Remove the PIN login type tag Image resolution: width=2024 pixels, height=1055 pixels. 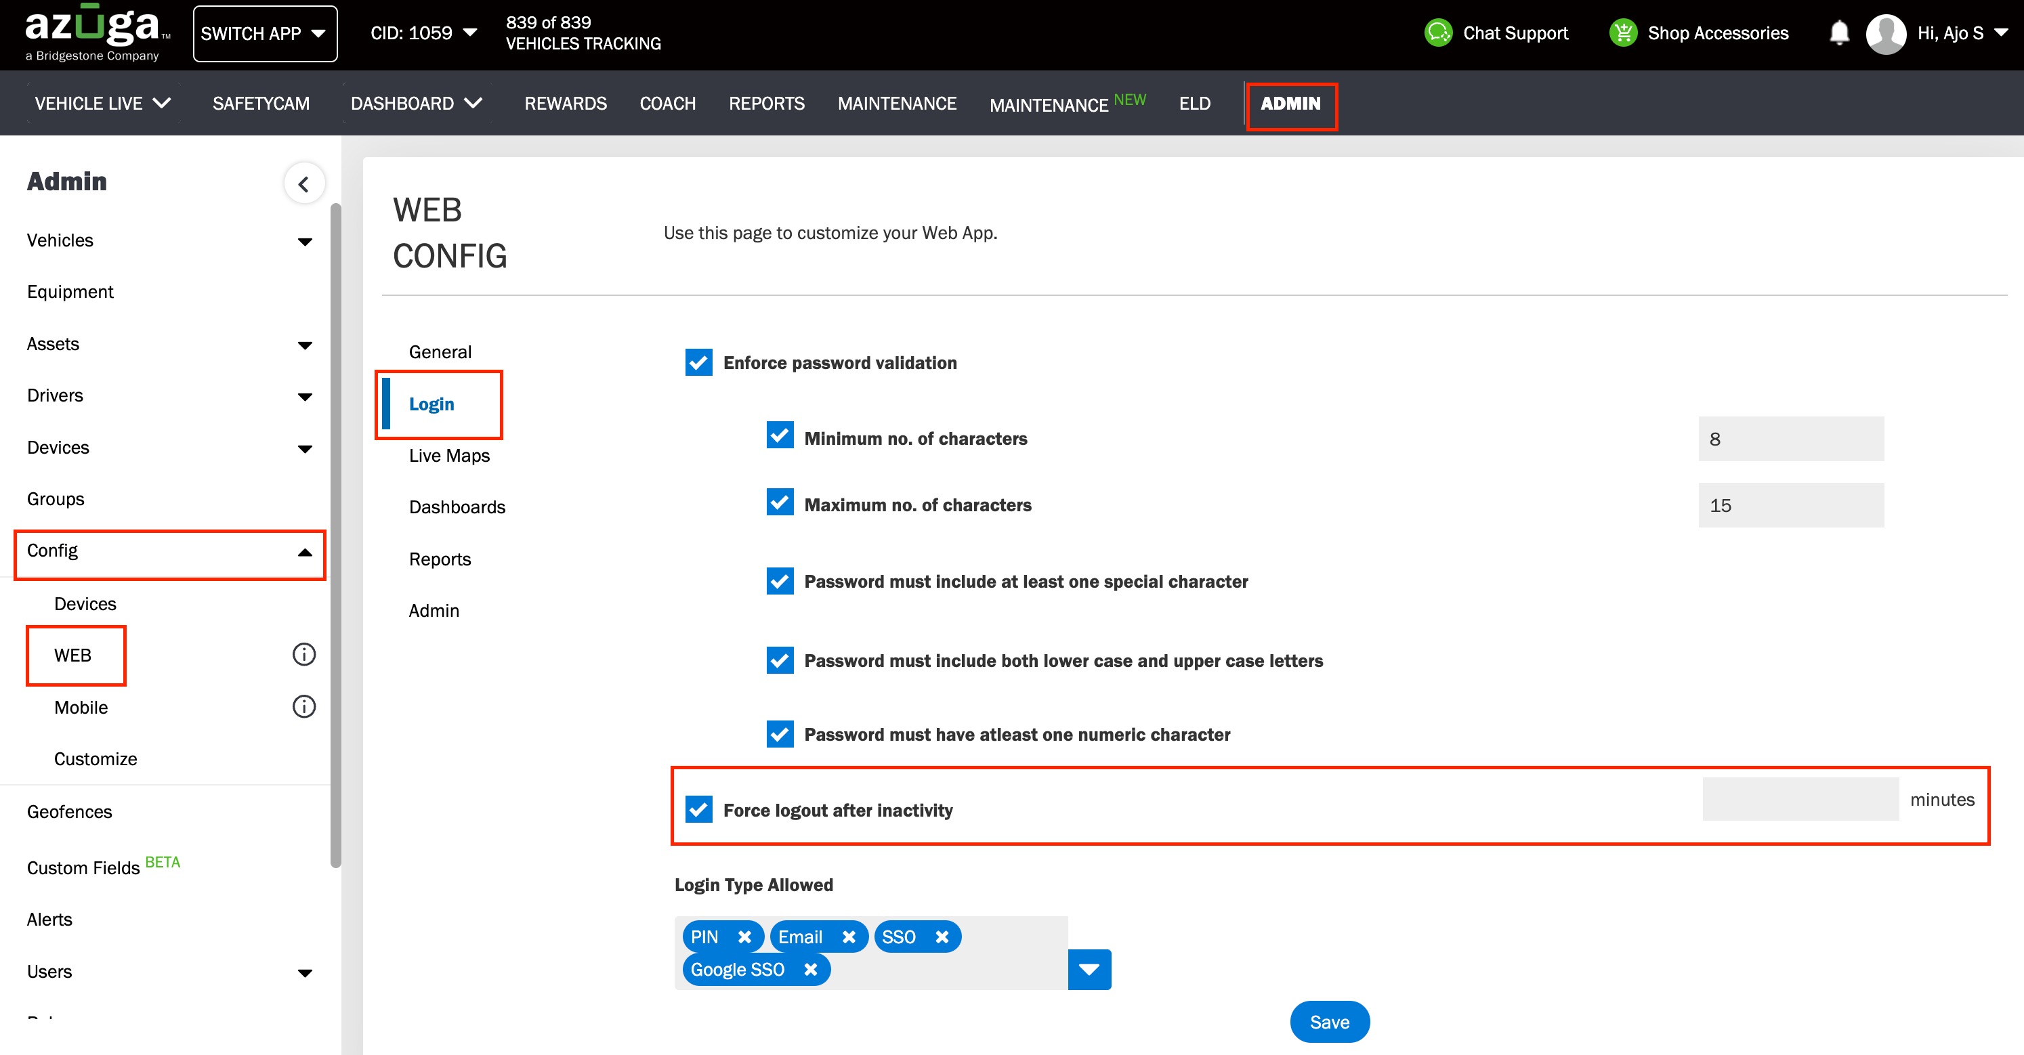pos(744,936)
